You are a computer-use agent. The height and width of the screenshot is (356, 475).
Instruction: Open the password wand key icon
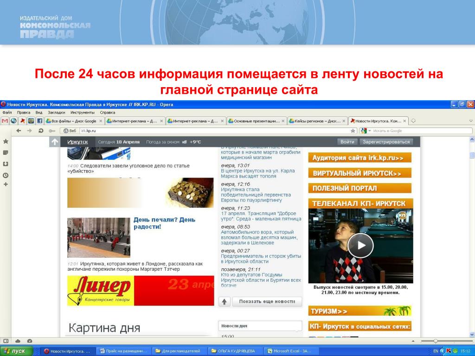(x=52, y=131)
